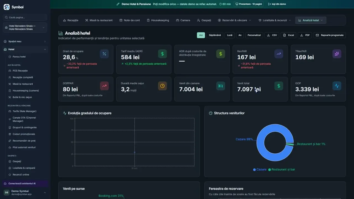354x199 pixels.
Task: Click Conectează asistentul AI banner
Action: (25, 184)
